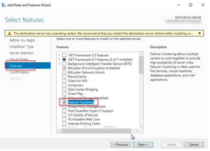Check the Direct Play checkbox
The height and width of the screenshot is (151, 210).
(x=64, y=94)
